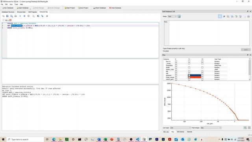Viewport: 252px width, 142px height.
Task: Toggle Y1 checkbox for initial_margin row
Action: click(x=189, y=77)
